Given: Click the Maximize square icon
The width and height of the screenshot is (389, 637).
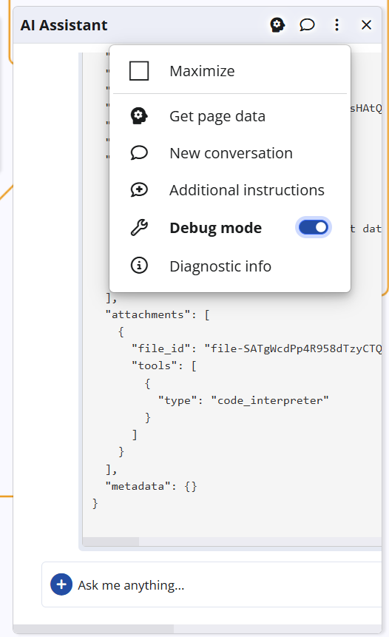Looking at the screenshot, I should tap(139, 71).
